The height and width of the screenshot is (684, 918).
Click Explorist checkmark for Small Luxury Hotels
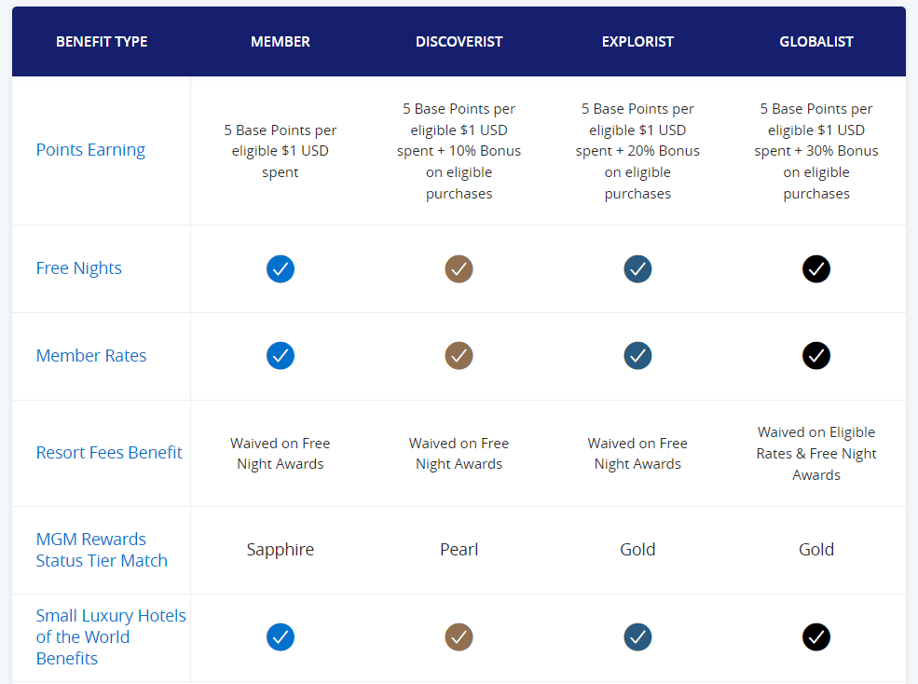pyautogui.click(x=637, y=637)
